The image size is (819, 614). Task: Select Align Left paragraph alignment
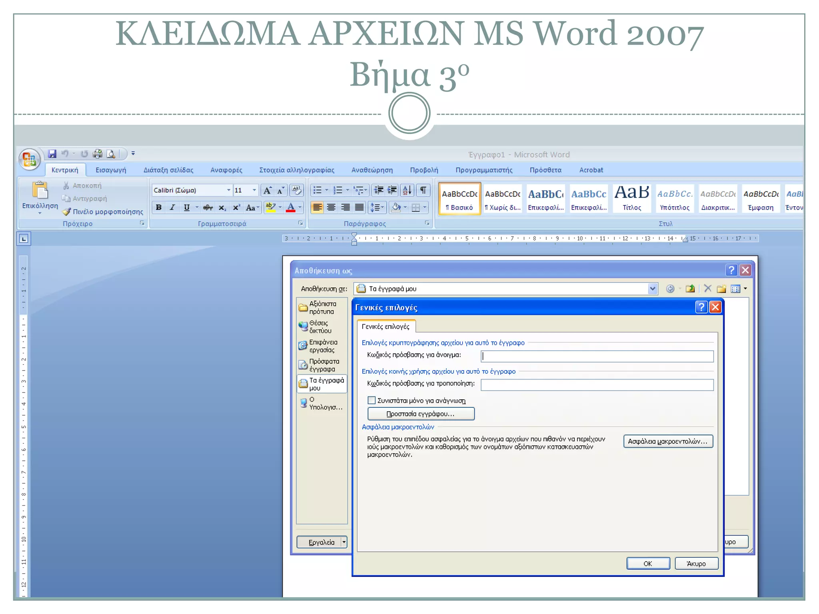(318, 207)
